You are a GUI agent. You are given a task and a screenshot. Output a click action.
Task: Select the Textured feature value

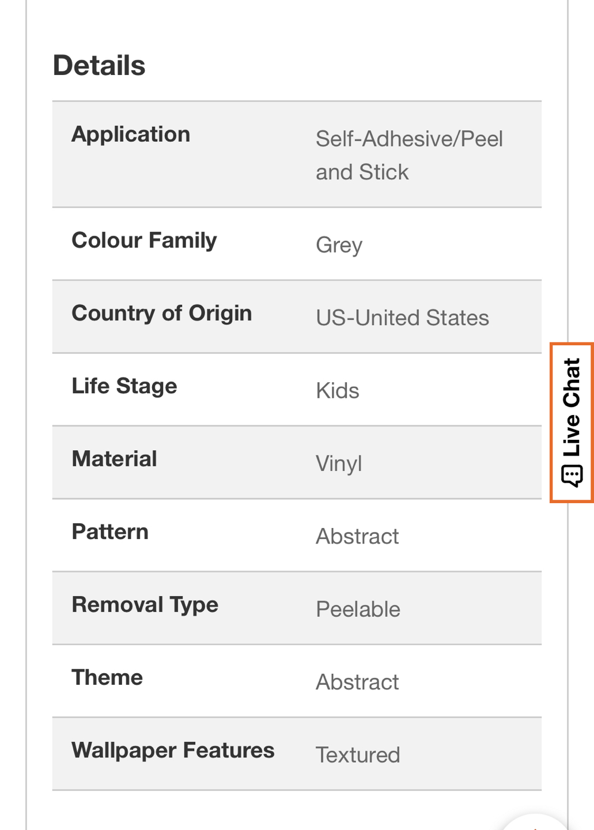(x=358, y=755)
